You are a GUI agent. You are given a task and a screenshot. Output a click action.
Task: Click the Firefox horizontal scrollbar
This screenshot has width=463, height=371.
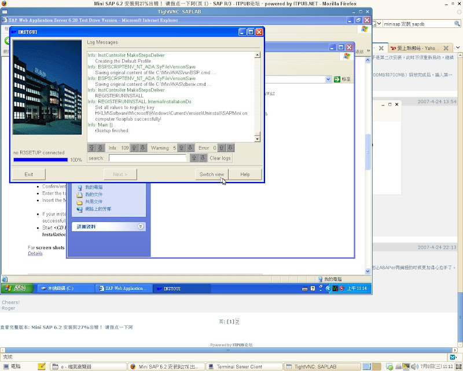coord(229,350)
